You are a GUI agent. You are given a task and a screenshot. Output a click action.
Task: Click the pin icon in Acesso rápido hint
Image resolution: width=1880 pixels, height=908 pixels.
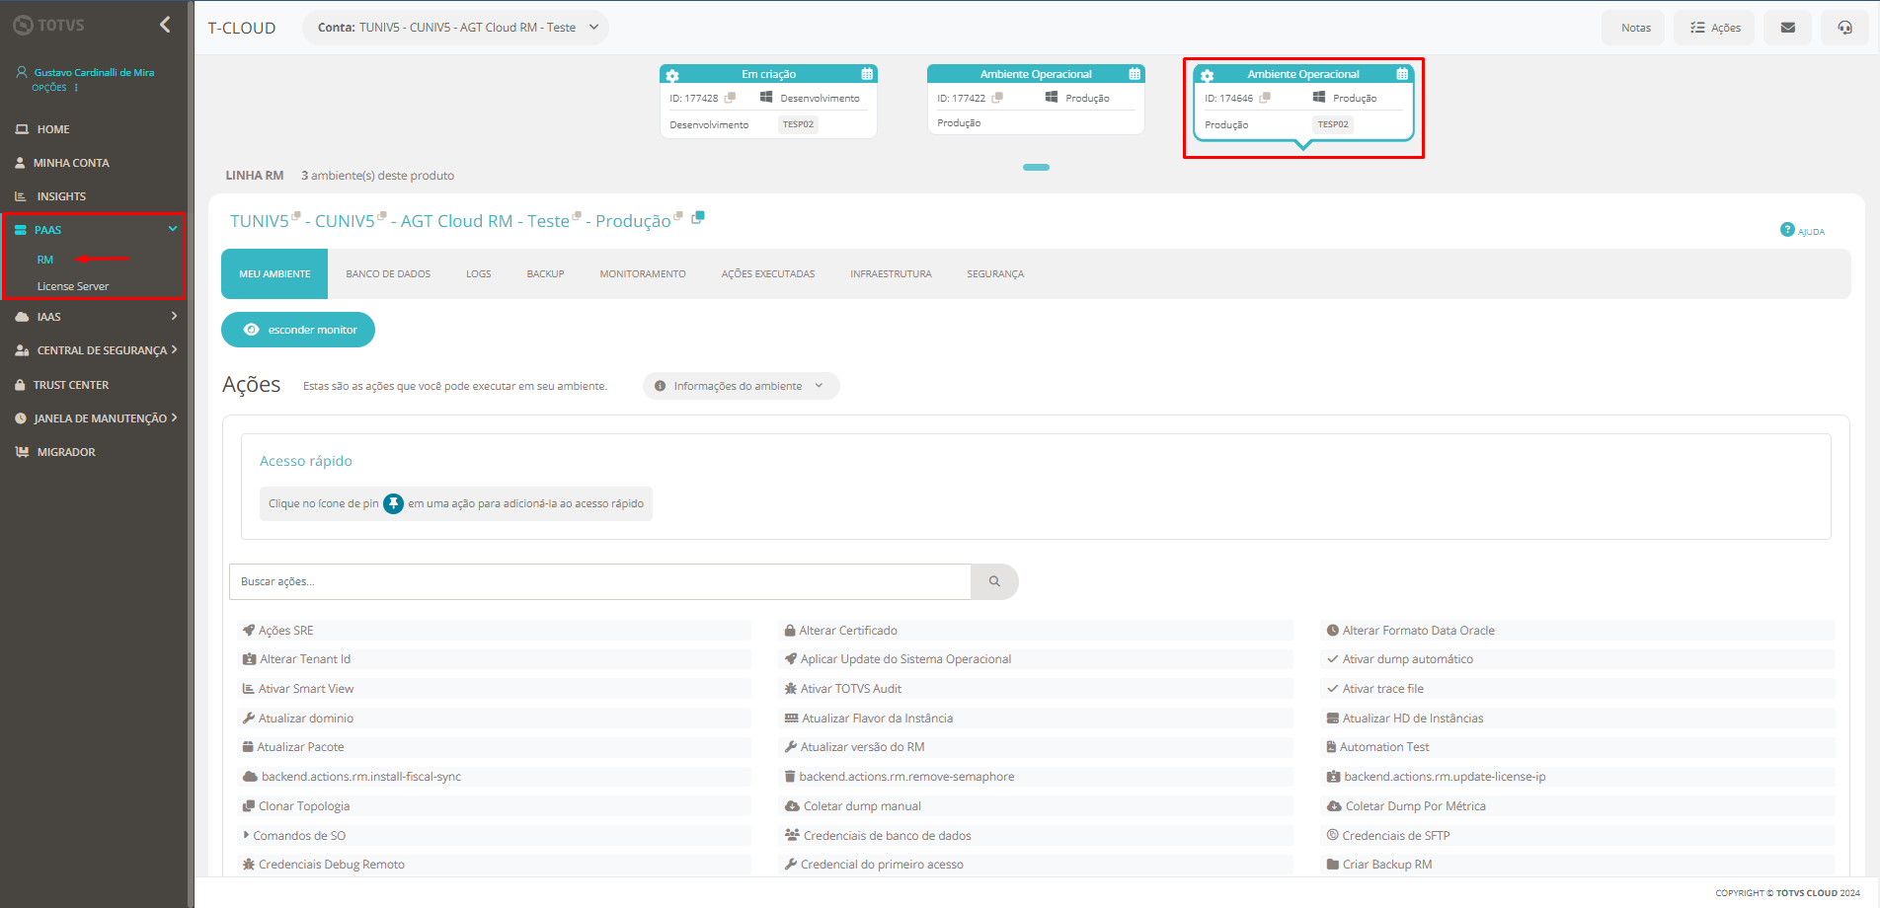[393, 503]
